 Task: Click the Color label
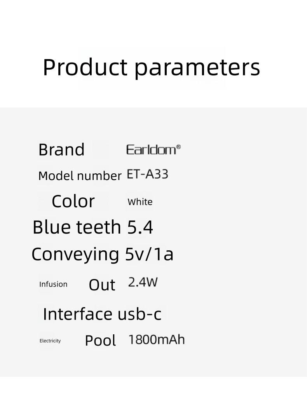73,201
